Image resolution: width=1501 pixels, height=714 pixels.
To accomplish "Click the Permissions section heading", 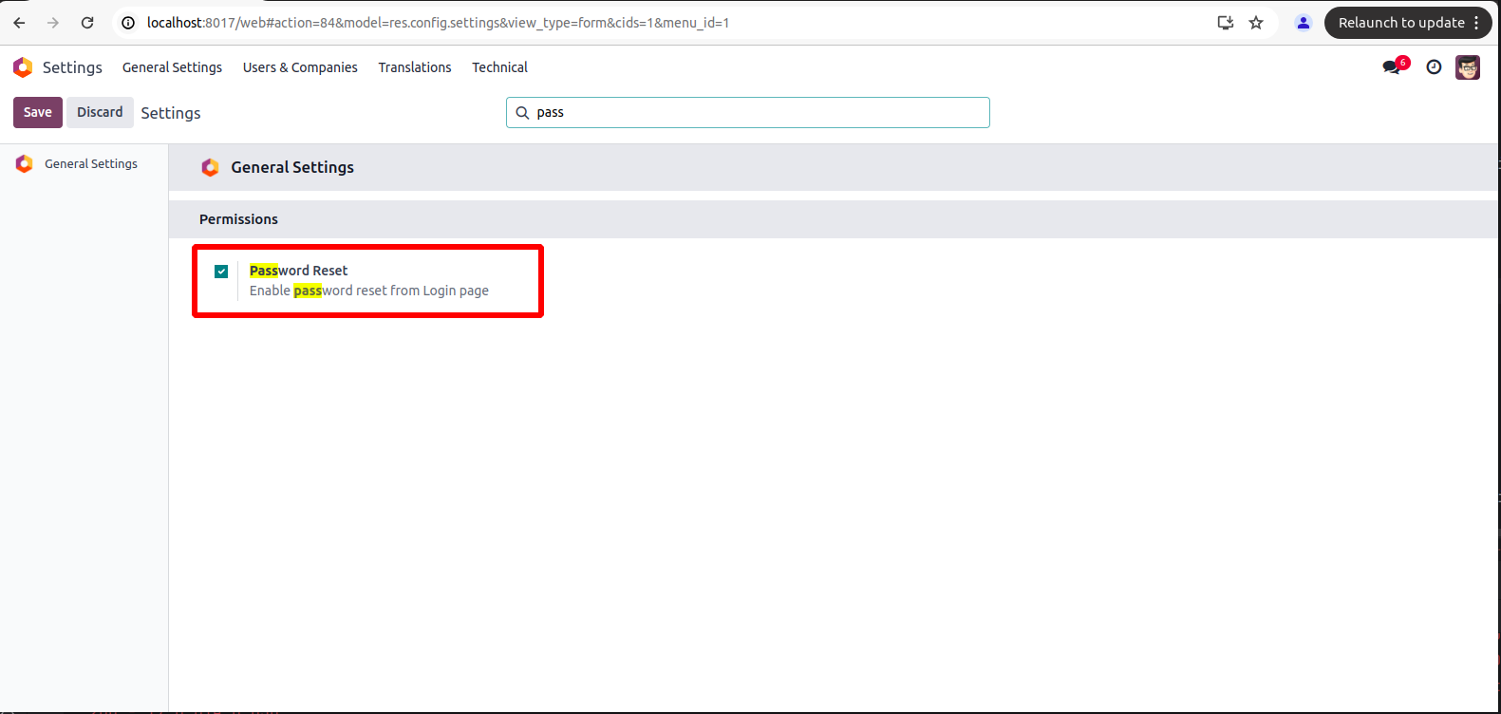I will 238,219.
